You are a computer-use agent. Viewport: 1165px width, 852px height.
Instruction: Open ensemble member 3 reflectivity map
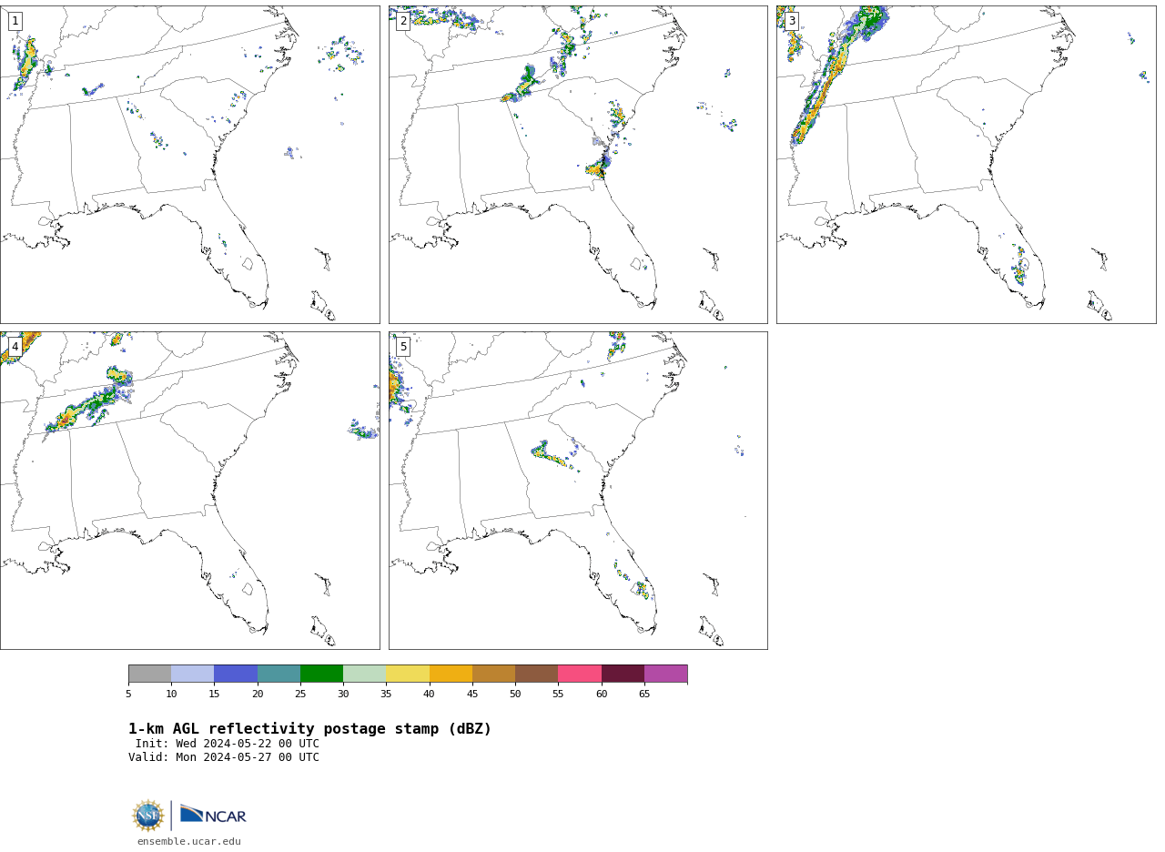point(967,165)
